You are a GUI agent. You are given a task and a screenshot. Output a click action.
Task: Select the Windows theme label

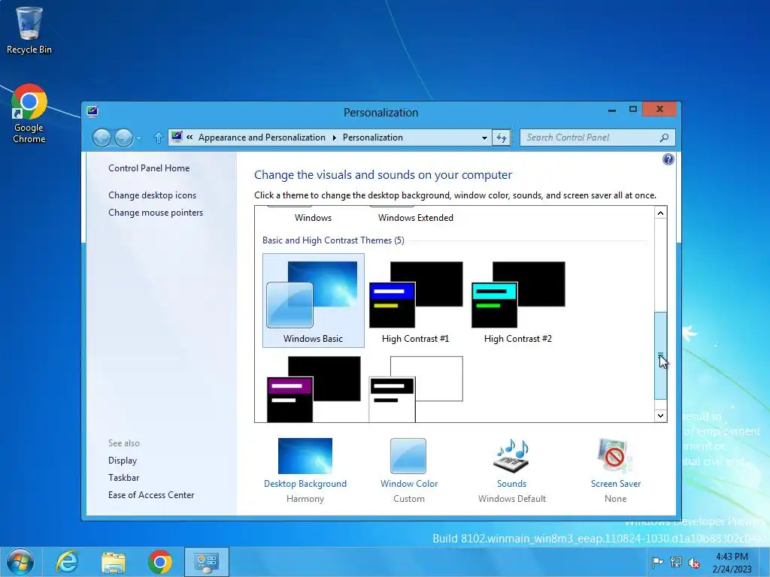click(313, 218)
